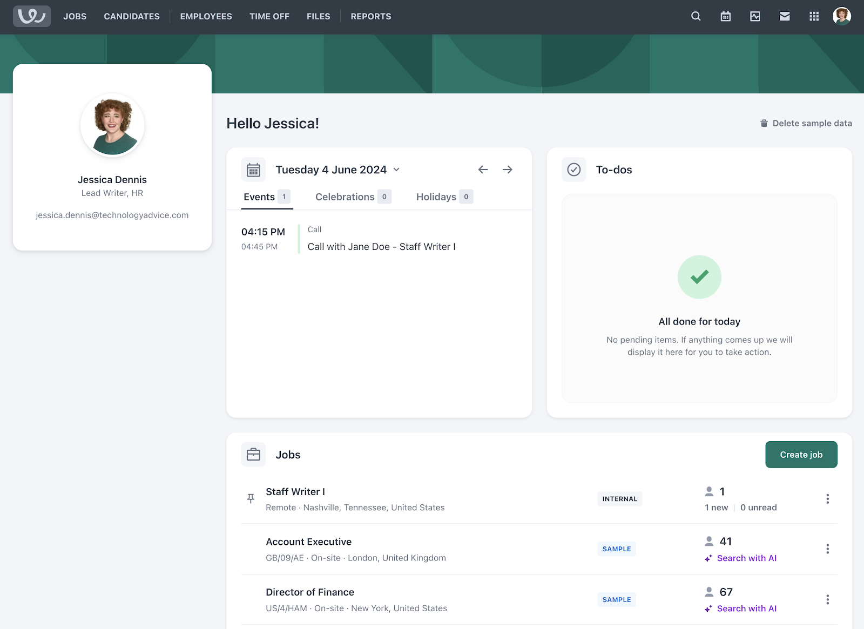The width and height of the screenshot is (864, 629).
Task: Open the TIME OFF menu item
Action: click(x=269, y=16)
